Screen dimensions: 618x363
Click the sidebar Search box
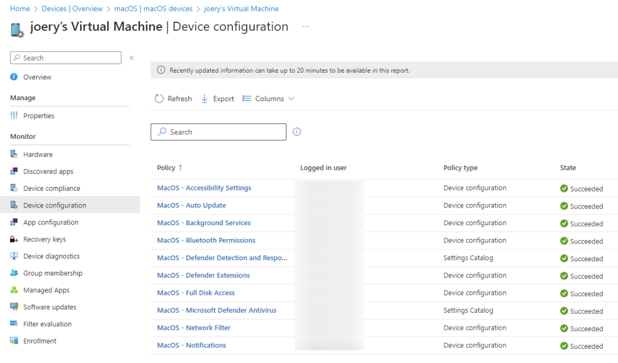[x=65, y=58]
